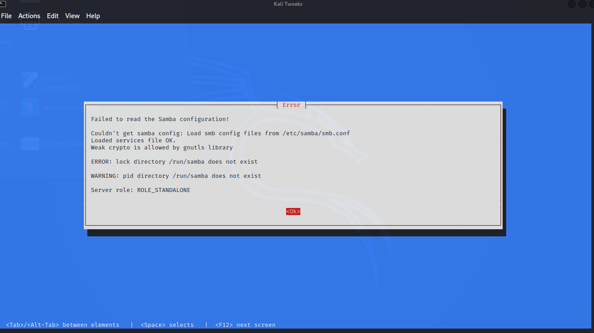Click the terminal icon in the title bar

3,4
